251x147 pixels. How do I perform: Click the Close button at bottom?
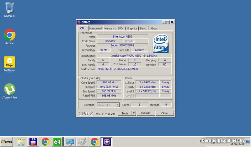click(164, 113)
